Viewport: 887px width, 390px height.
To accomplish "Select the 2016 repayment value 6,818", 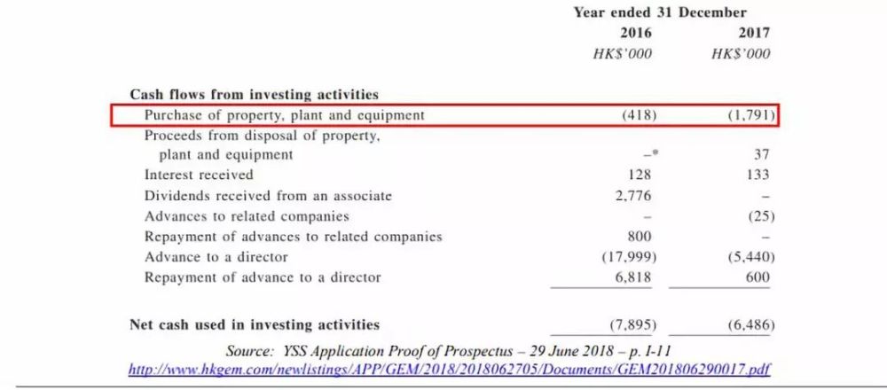I will coord(632,277).
